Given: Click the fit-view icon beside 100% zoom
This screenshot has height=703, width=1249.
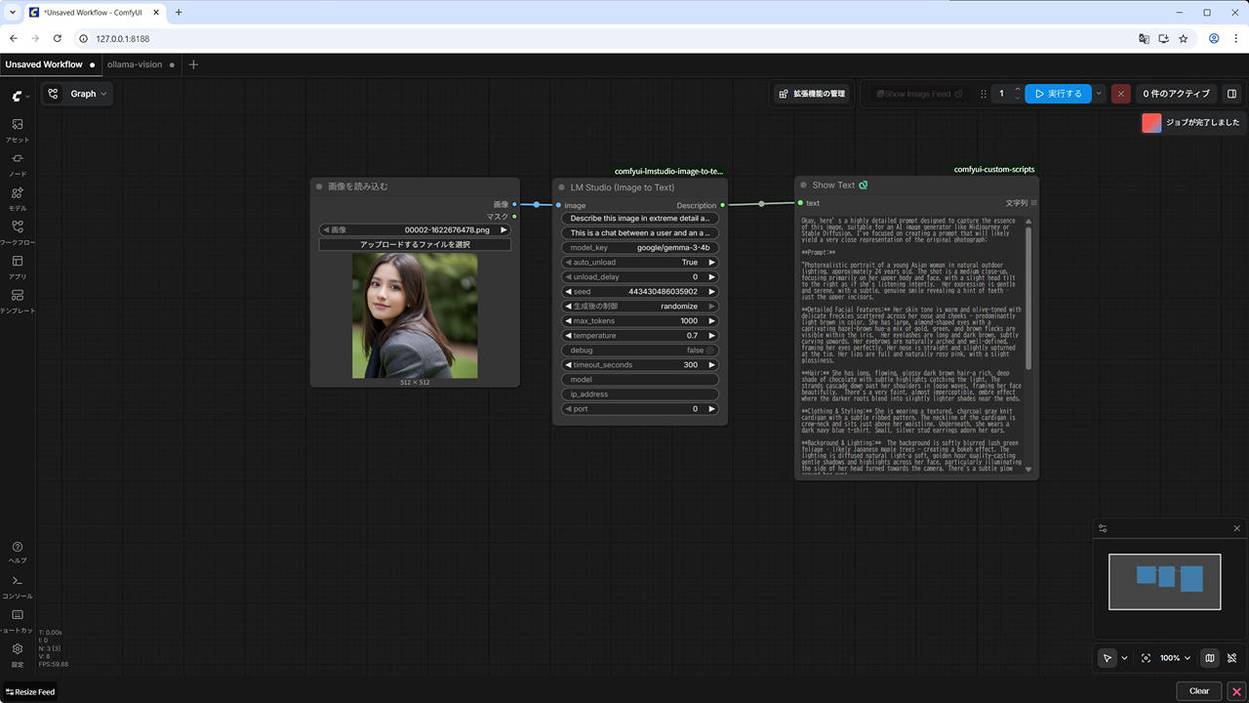Looking at the screenshot, I should [x=1146, y=658].
